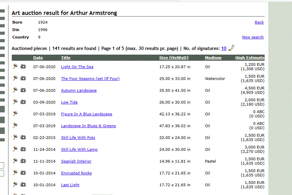The image size is (292, 195).
Task: Open the camera icon for Encrusted Rocks
Action: point(23,173)
